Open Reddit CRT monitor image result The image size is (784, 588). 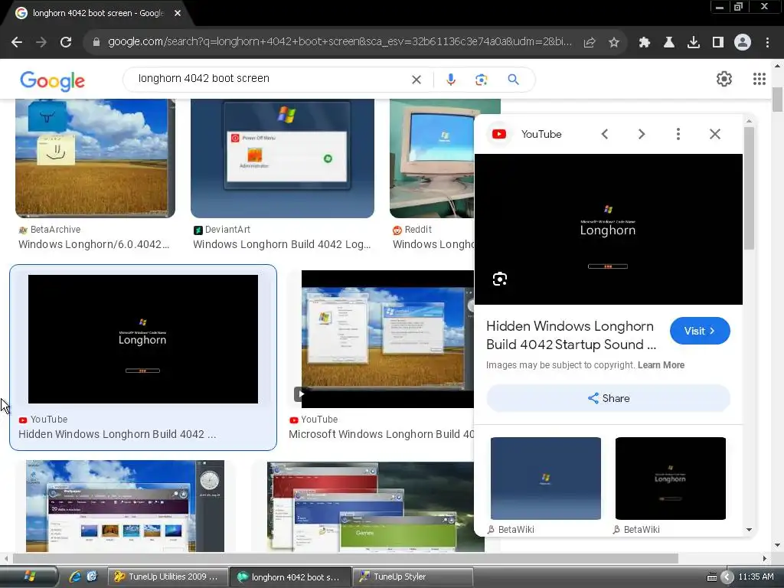(432, 158)
